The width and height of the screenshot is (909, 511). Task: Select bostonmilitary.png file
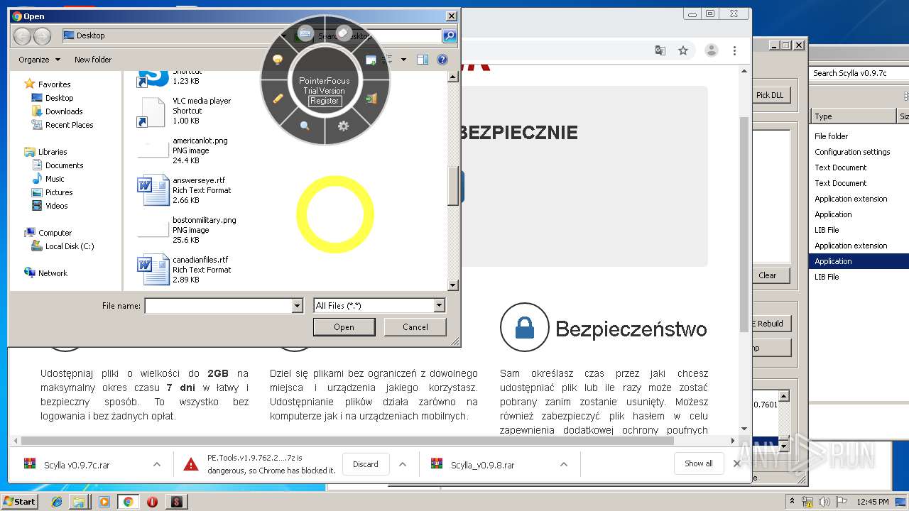(187, 230)
